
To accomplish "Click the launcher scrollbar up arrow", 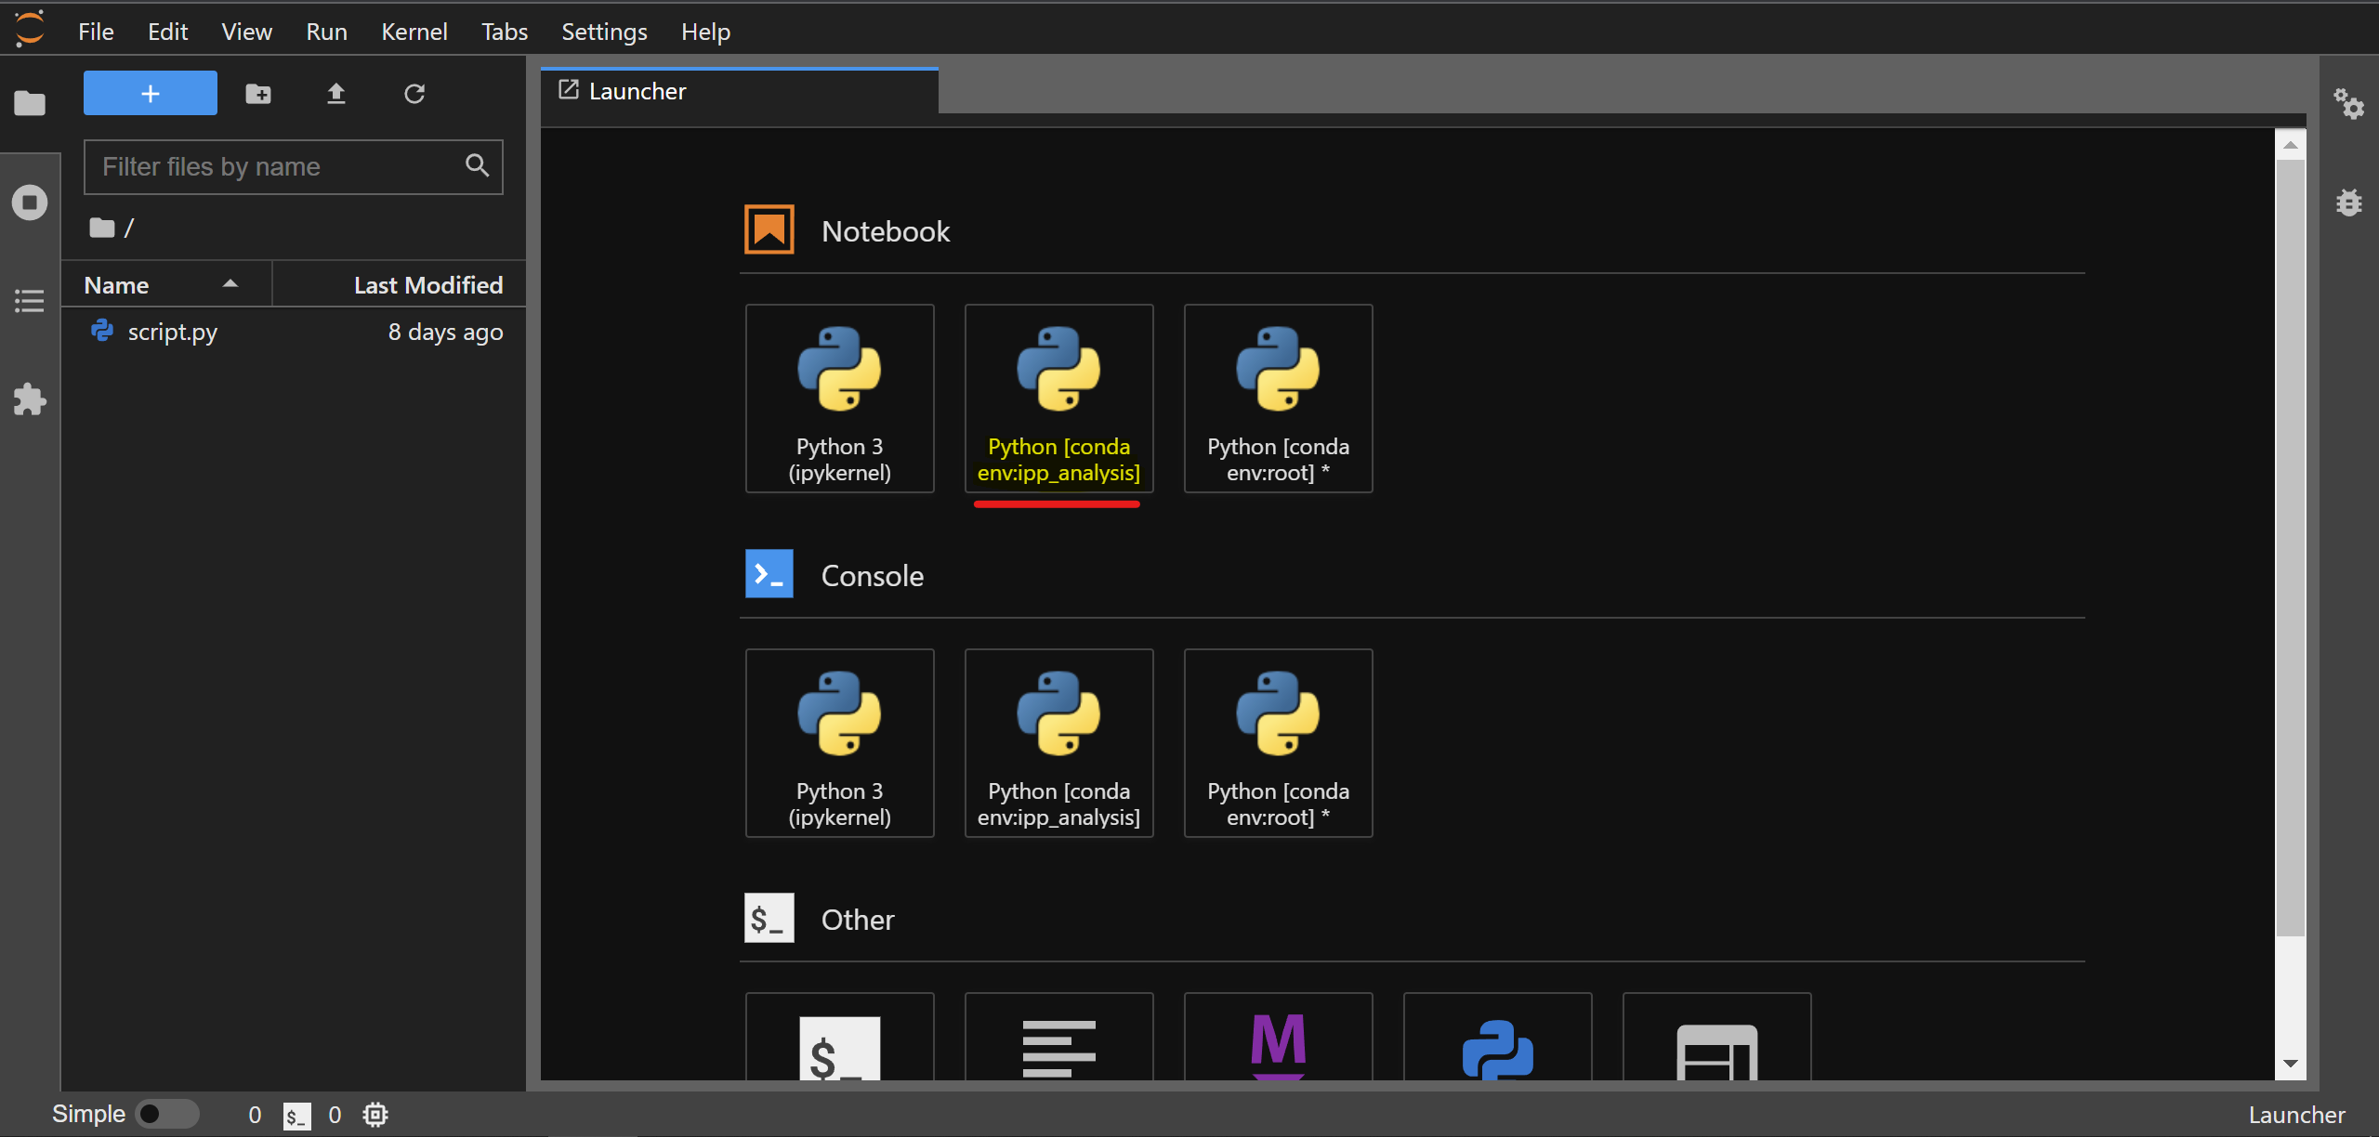I will [2291, 145].
